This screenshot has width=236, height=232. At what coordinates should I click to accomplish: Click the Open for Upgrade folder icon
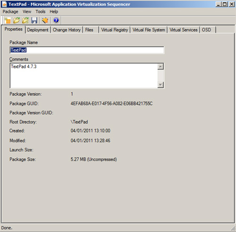tap(25, 20)
